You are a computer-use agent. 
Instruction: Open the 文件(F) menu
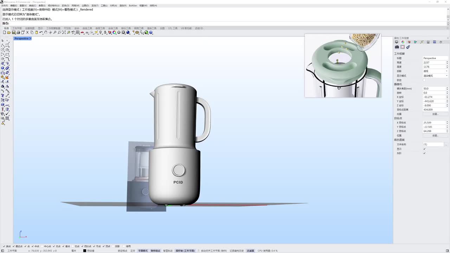(4, 6)
